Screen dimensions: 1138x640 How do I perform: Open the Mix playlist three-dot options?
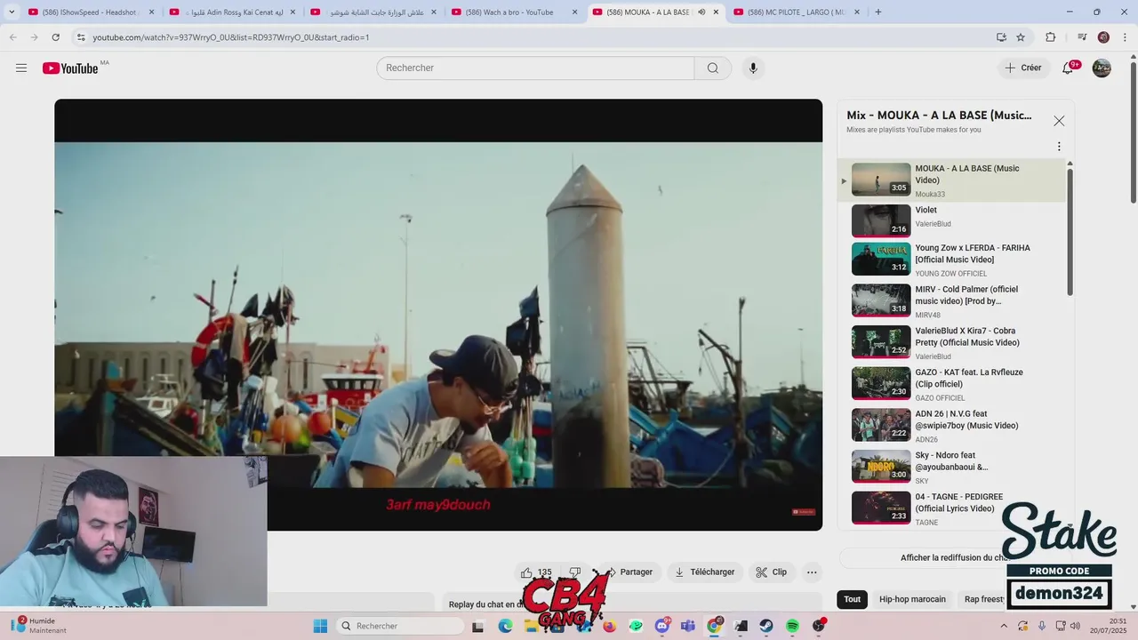(x=1059, y=147)
